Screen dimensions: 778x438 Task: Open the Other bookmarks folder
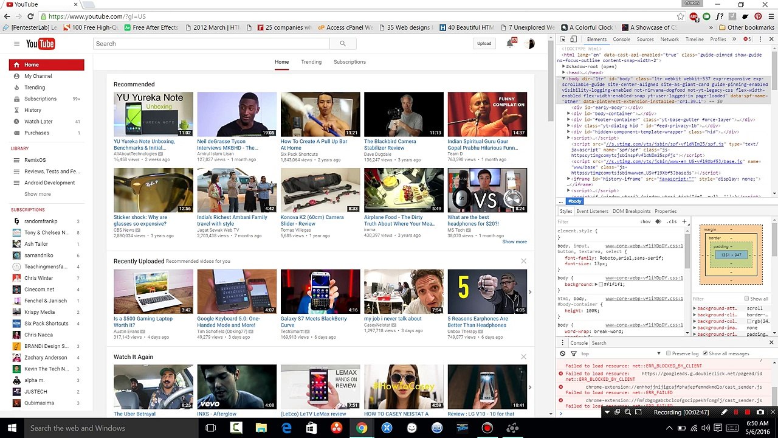tap(746, 27)
